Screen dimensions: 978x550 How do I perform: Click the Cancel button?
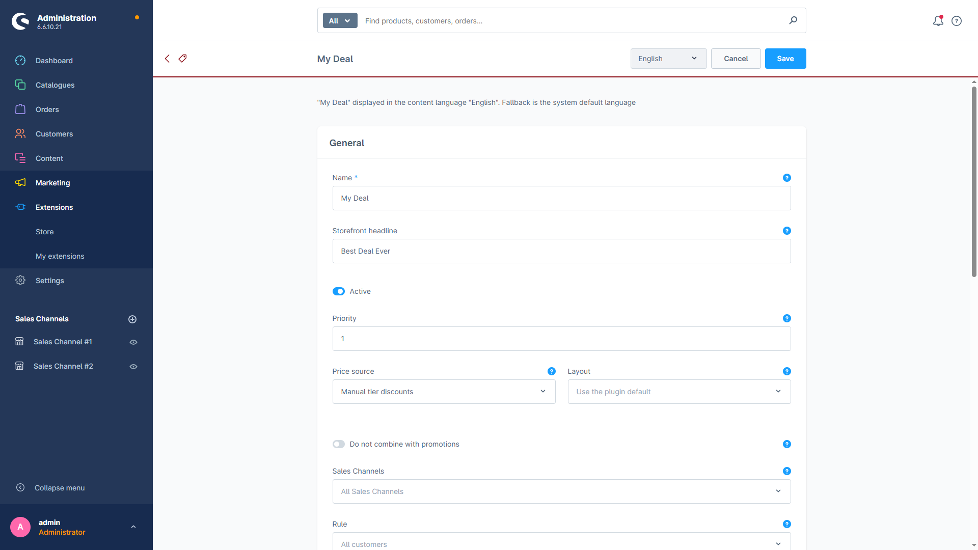pos(736,59)
